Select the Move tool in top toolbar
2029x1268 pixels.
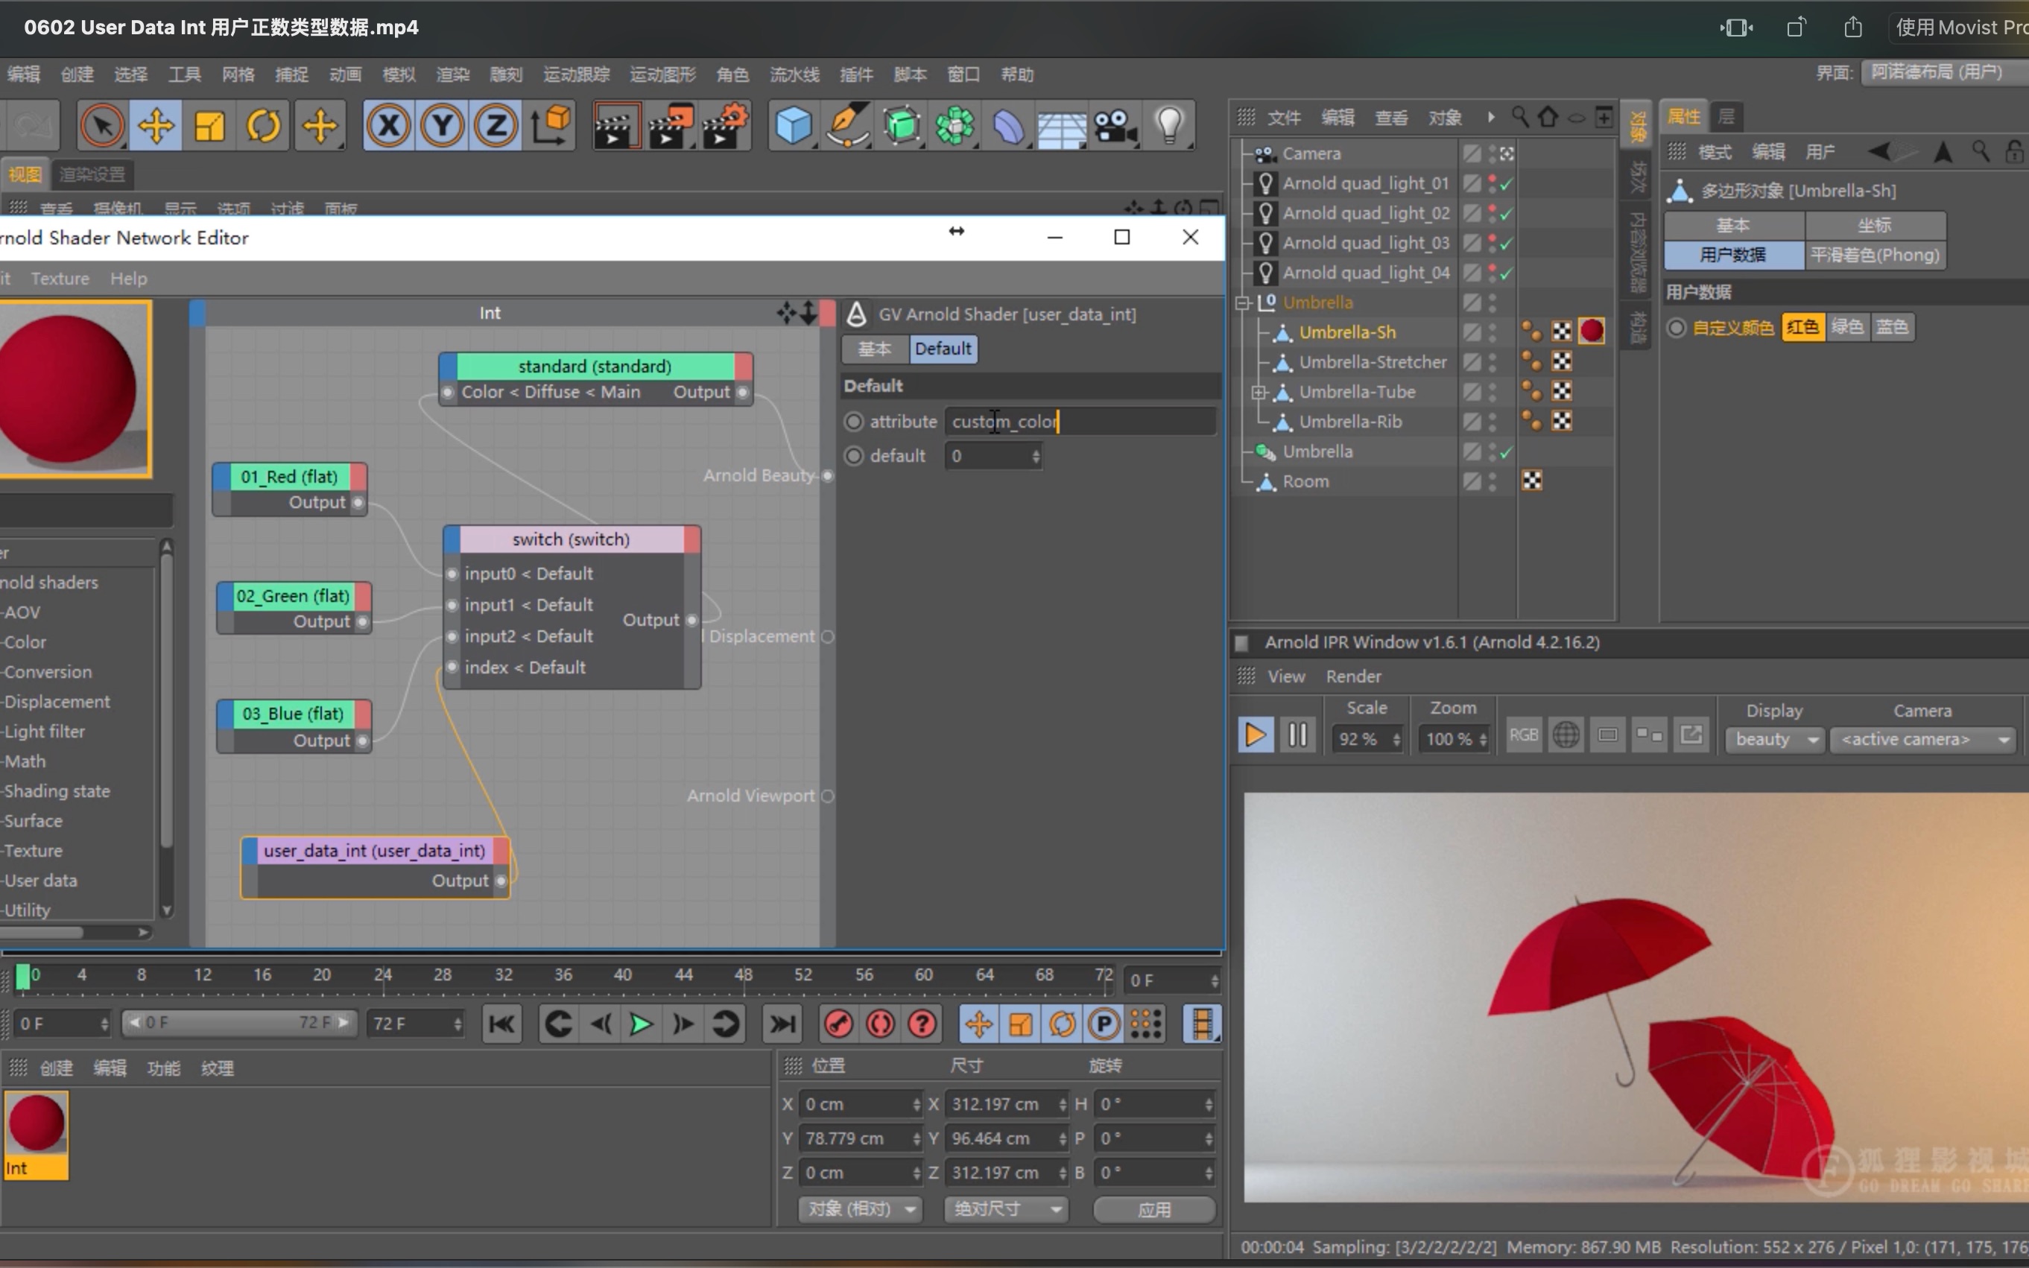click(x=156, y=127)
